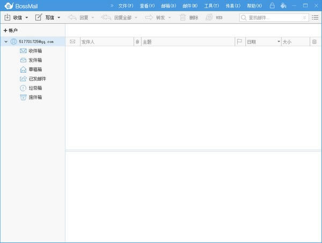
Task: Click the drafts open-envelope icon
Action: coord(23,70)
